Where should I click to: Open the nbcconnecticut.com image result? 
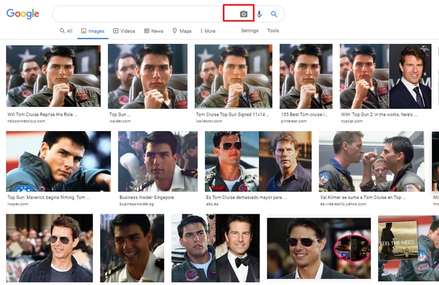[x=53, y=76]
